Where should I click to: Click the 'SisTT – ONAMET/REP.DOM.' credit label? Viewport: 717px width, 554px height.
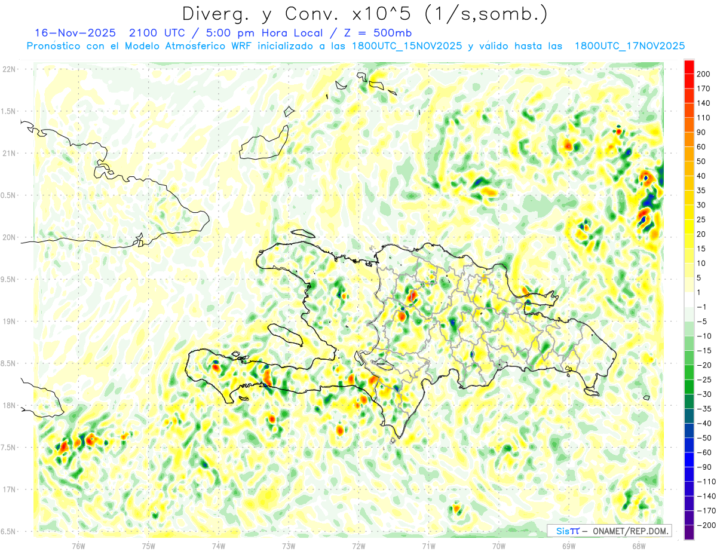pos(609,531)
